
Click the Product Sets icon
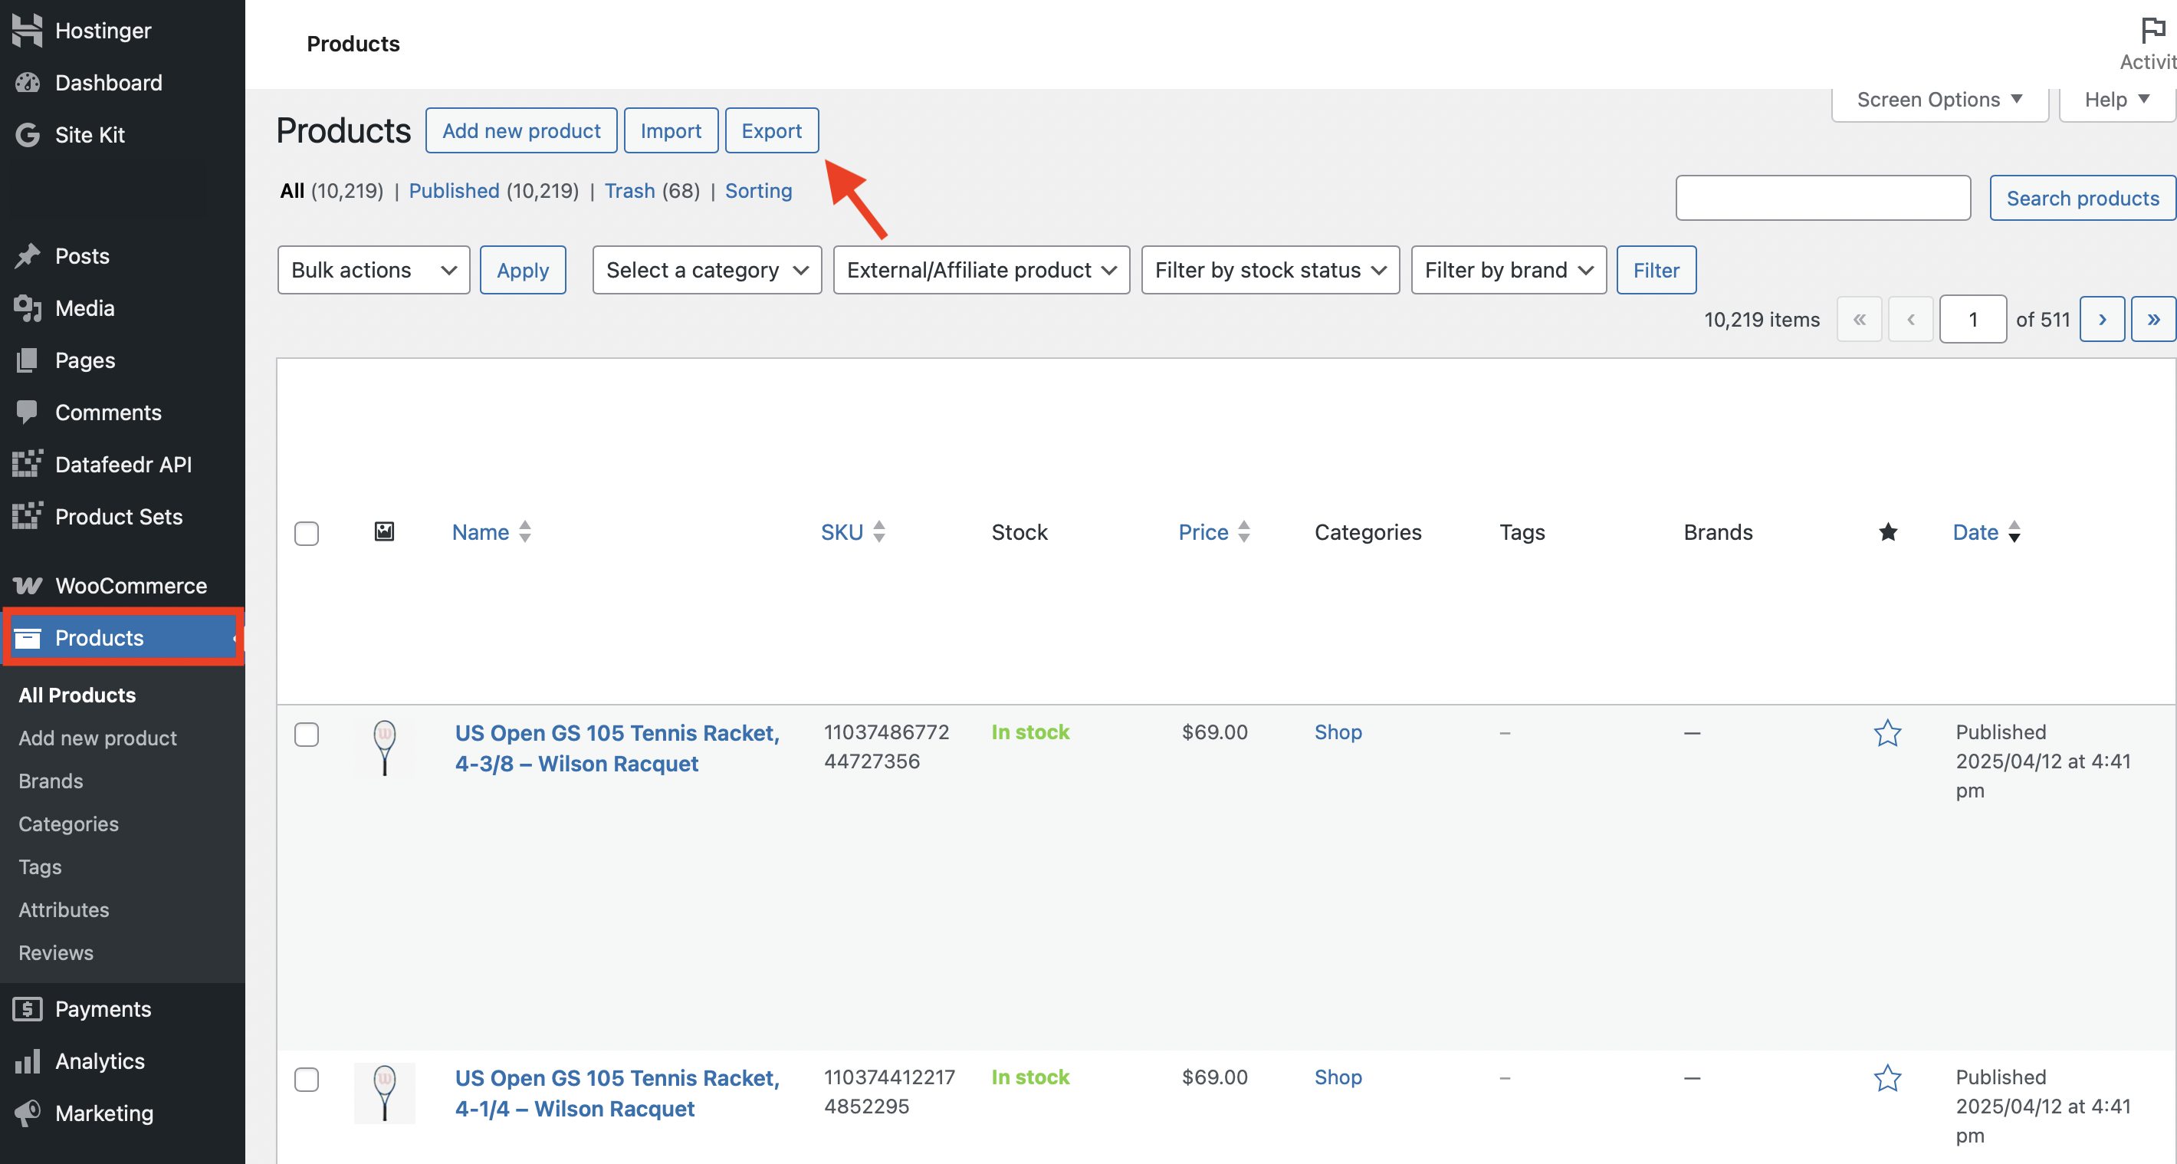click(27, 515)
